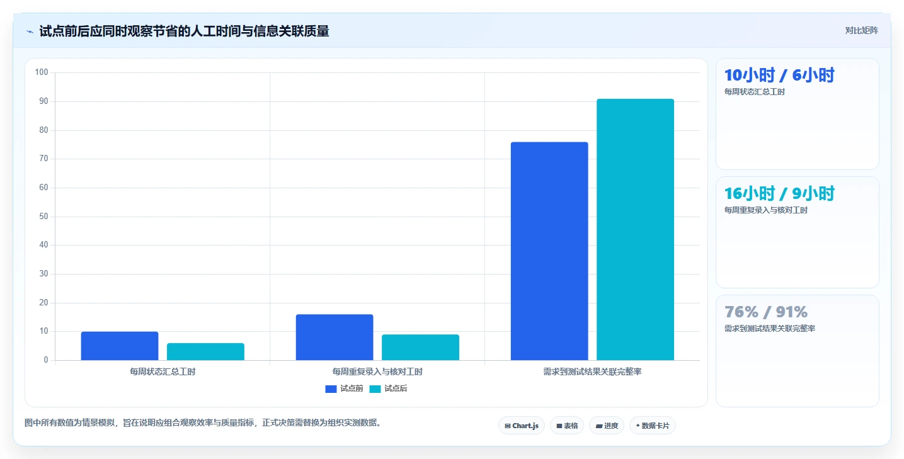This screenshot has height=459, width=904.
Task: Click 每周重复录入与核对工时 caption in second card
Action: [766, 210]
